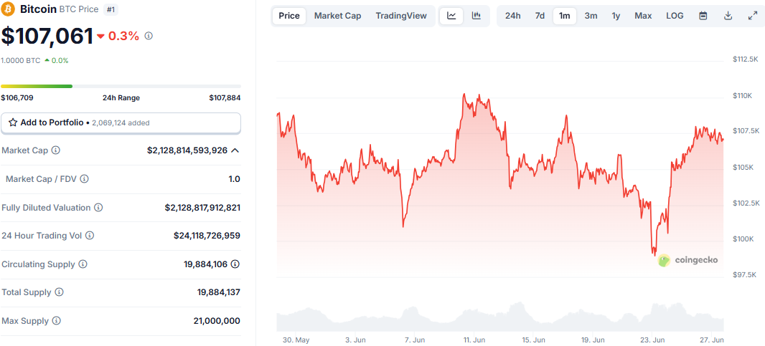
Task: Click the 11. Jun x-axis date label
Action: (474, 340)
